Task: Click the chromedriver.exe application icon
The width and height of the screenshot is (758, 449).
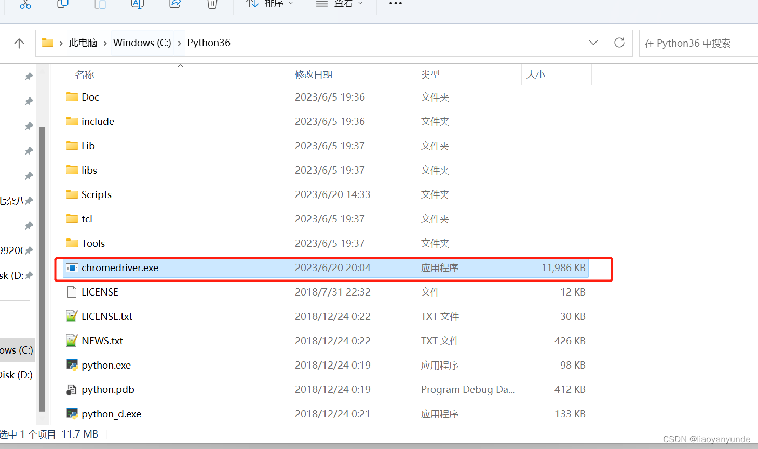Action: click(72, 268)
